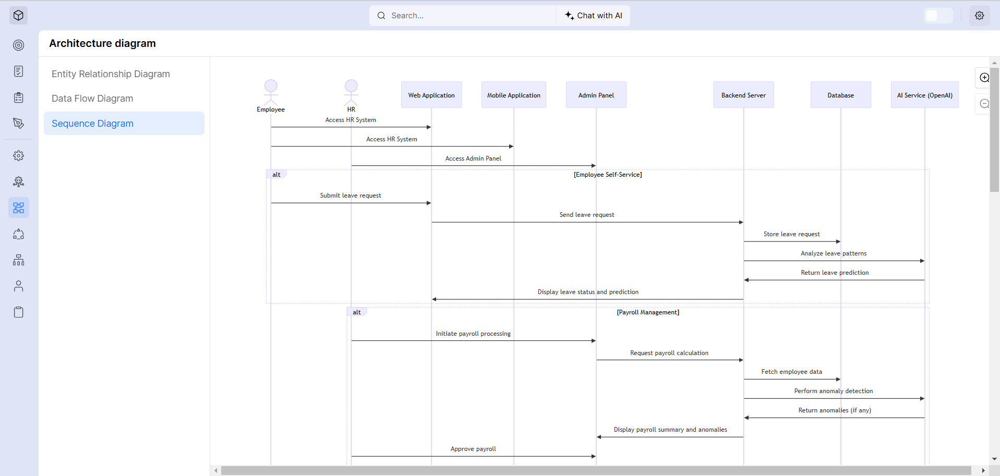The height and width of the screenshot is (476, 1000).
Task: Click 'Display leave status and prediction' message
Action: coord(588,292)
